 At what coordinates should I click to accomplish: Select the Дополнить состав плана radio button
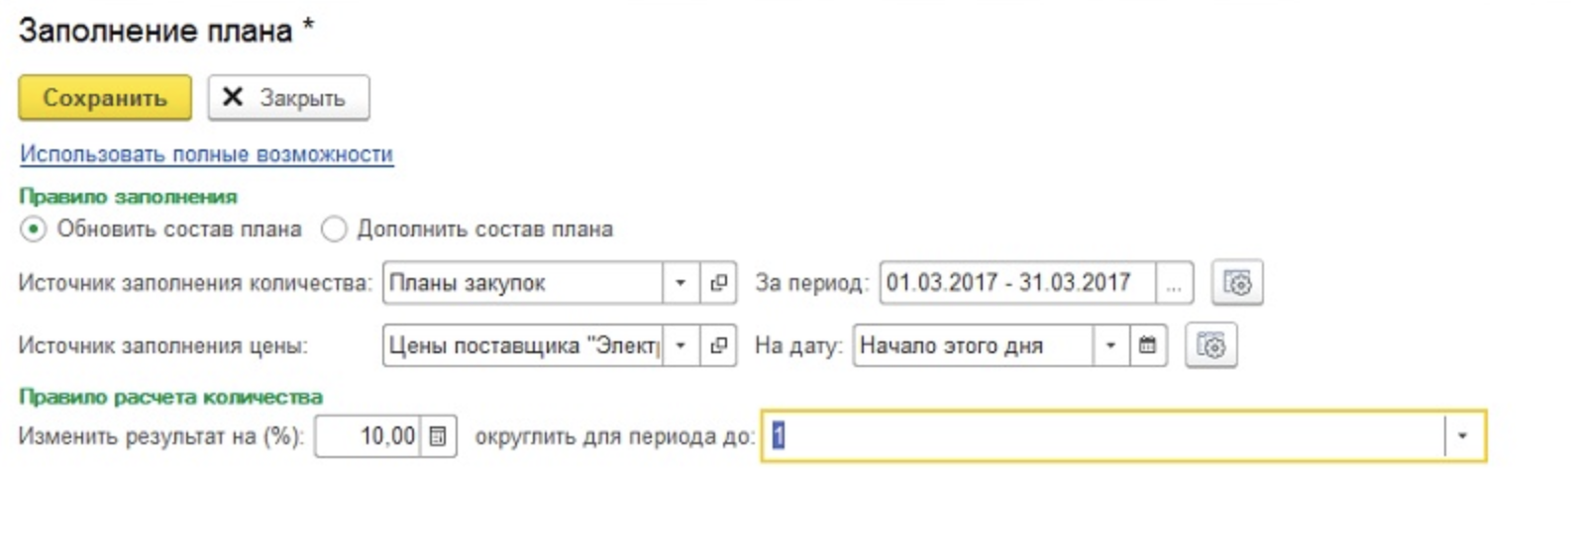(x=335, y=230)
